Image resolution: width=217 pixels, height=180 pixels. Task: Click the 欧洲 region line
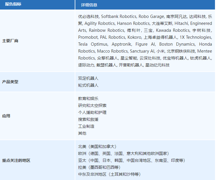[124, 153]
